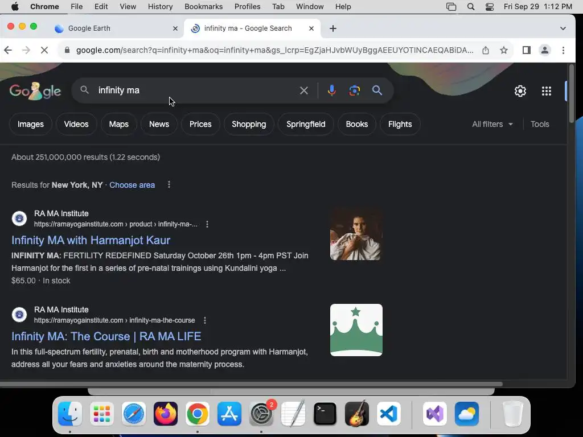Open the Apple menu
The height and width of the screenshot is (437, 583).
pyautogui.click(x=15, y=7)
